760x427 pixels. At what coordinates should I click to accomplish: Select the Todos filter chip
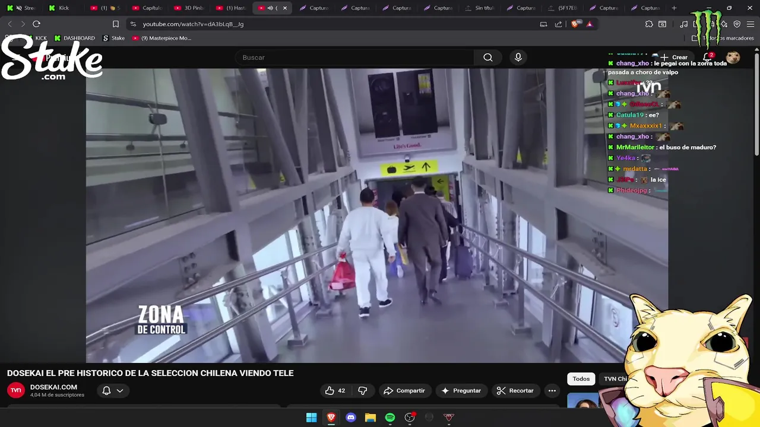pos(581,379)
